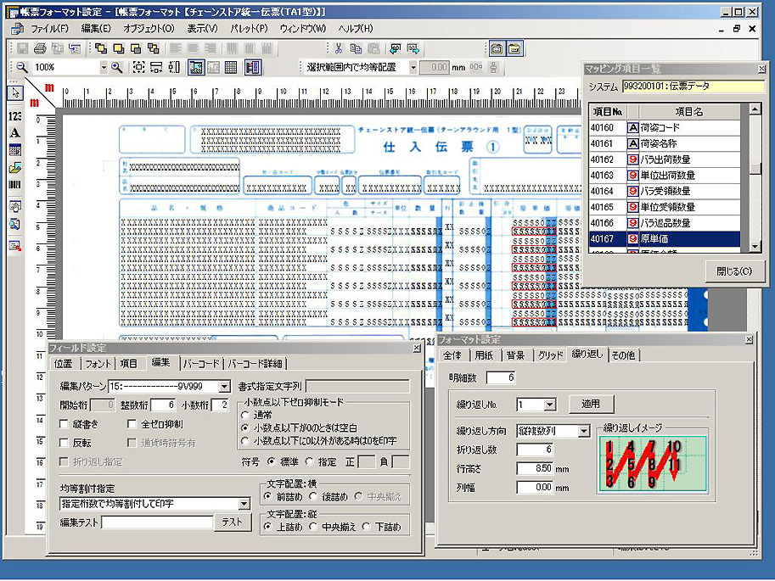Image resolution: width=775 pixels, height=581 pixels.
Task: Click the save icon on the toolbar
Action: pyautogui.click(x=23, y=47)
